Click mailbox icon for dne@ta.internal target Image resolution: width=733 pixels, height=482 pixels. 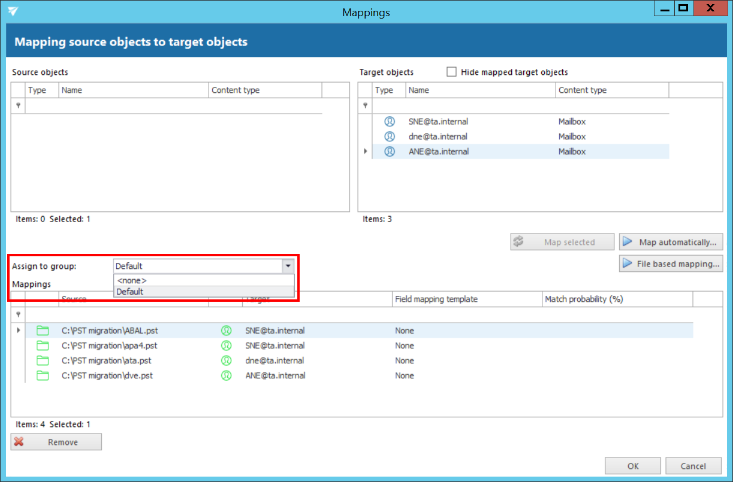click(390, 137)
